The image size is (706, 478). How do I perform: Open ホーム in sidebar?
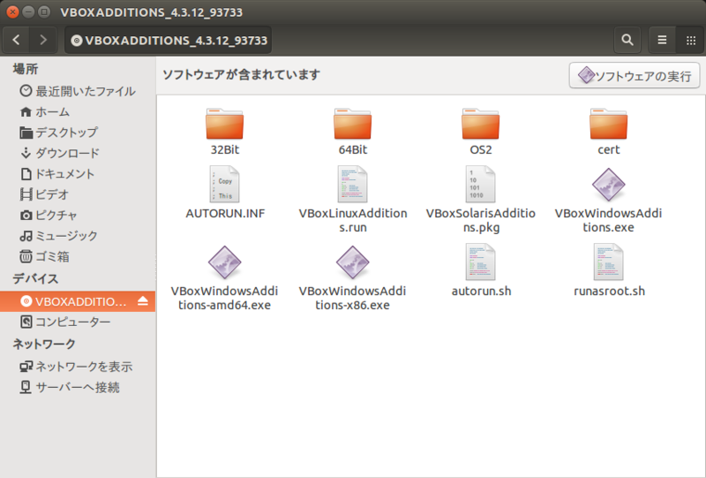(x=78, y=112)
